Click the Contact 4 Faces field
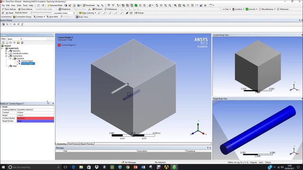Screen dimensions: 303x170 (36, 112)
